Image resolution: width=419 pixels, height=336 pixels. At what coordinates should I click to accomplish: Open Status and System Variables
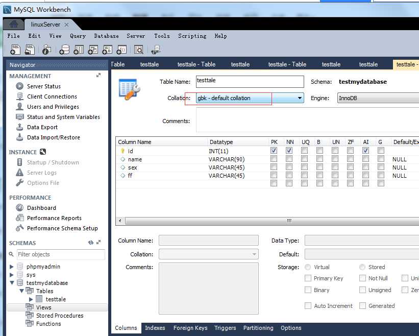coord(63,117)
